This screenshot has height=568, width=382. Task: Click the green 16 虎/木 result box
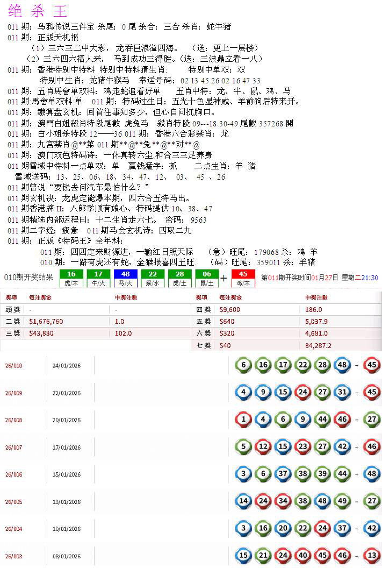[71, 278]
